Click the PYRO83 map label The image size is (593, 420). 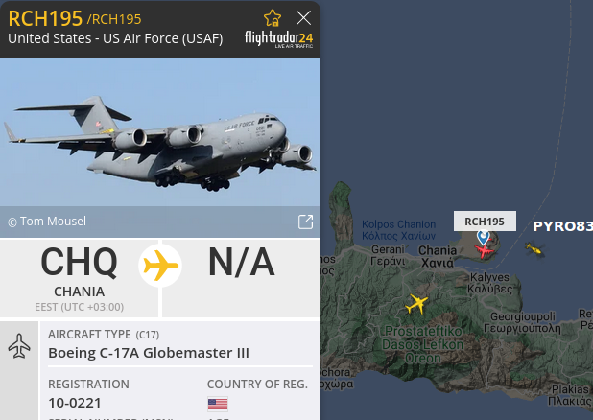click(x=562, y=226)
